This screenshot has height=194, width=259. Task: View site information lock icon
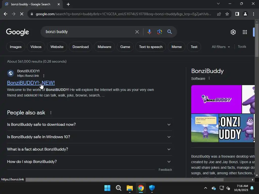[32, 14]
